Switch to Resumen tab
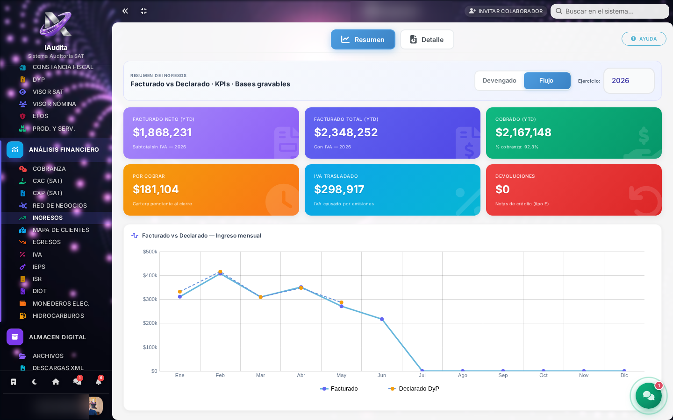The image size is (673, 420). (x=363, y=40)
